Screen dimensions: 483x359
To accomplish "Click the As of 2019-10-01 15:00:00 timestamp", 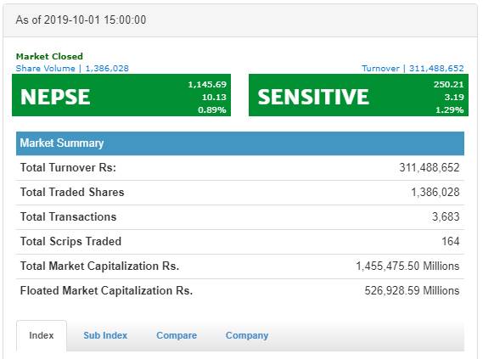I will (81, 20).
